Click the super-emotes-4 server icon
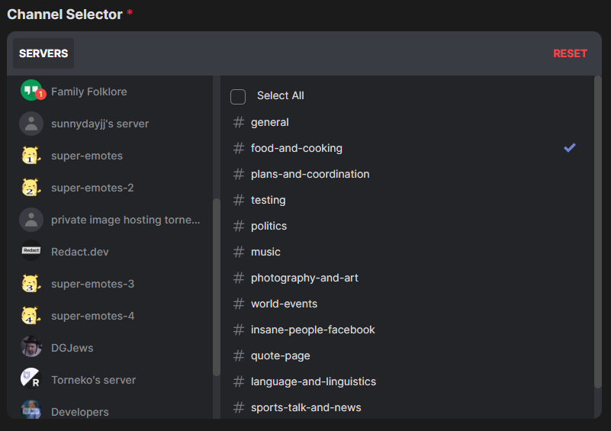Screen dimensions: 611x431 [31, 315]
